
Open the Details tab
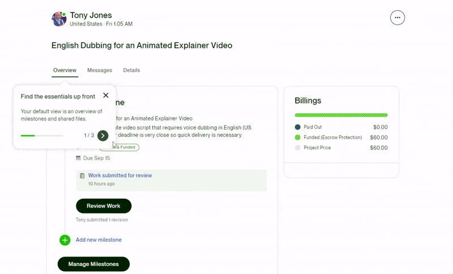[x=131, y=70]
